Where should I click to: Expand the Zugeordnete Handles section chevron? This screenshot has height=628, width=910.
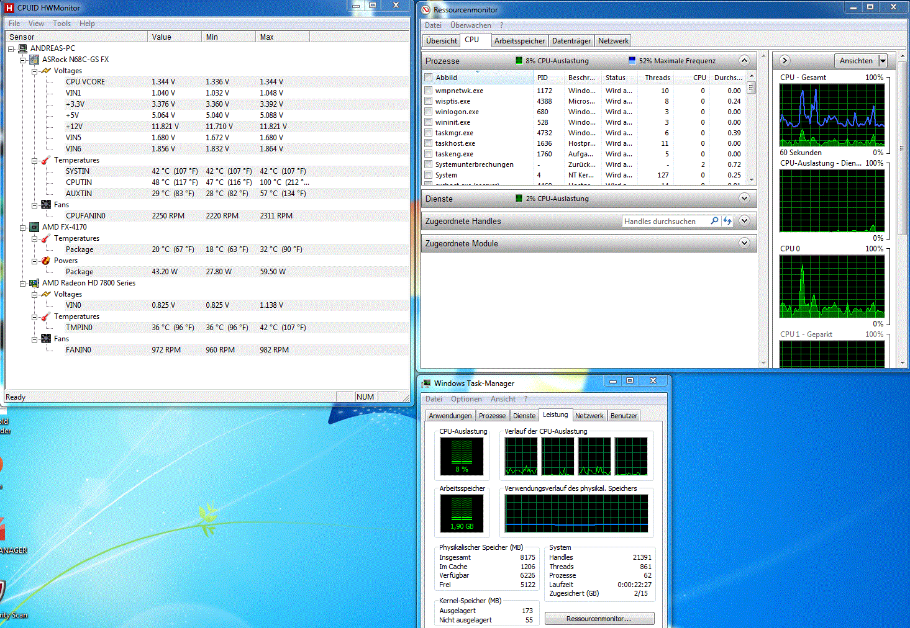744,220
